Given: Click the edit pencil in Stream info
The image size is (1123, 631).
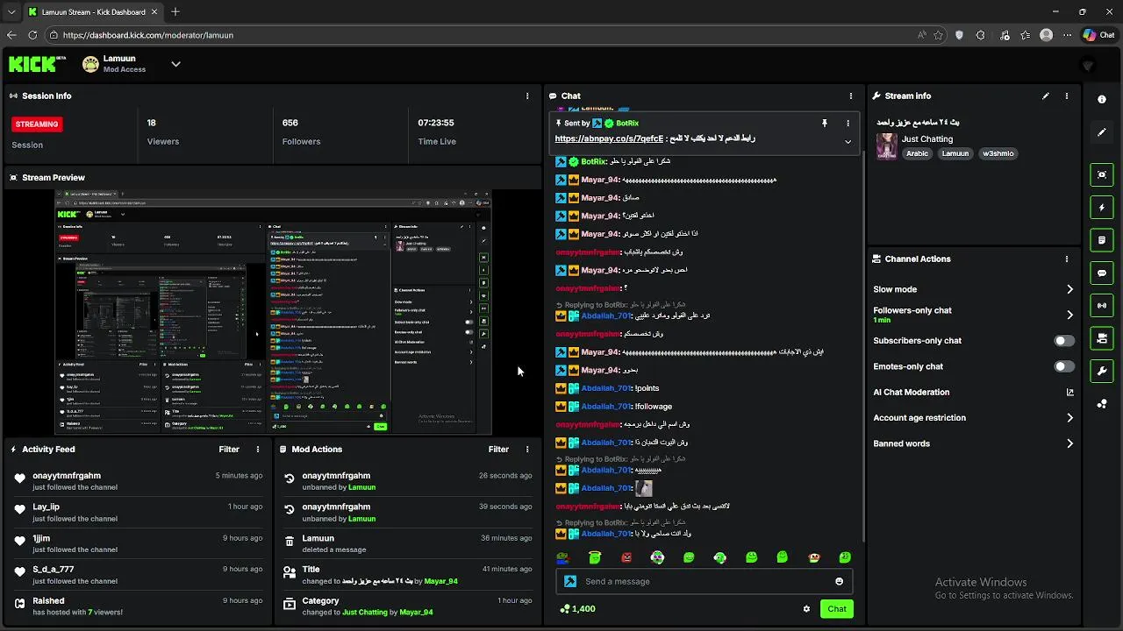Looking at the screenshot, I should 1046,96.
